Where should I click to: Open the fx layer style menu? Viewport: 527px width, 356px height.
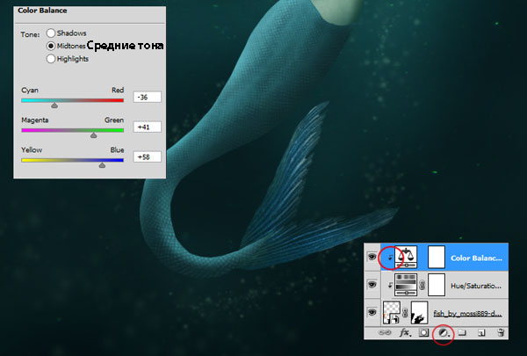[405, 332]
